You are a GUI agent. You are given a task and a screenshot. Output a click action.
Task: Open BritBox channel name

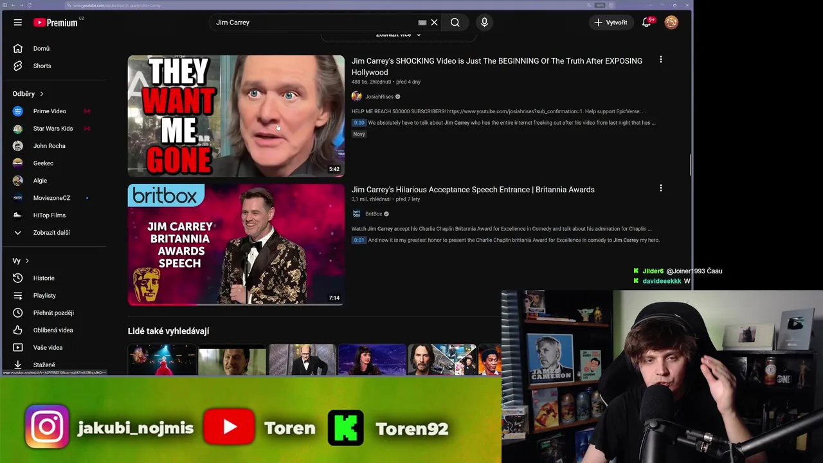[x=374, y=214]
